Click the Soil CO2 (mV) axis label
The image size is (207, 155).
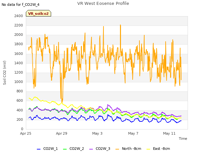click(x=5, y=73)
